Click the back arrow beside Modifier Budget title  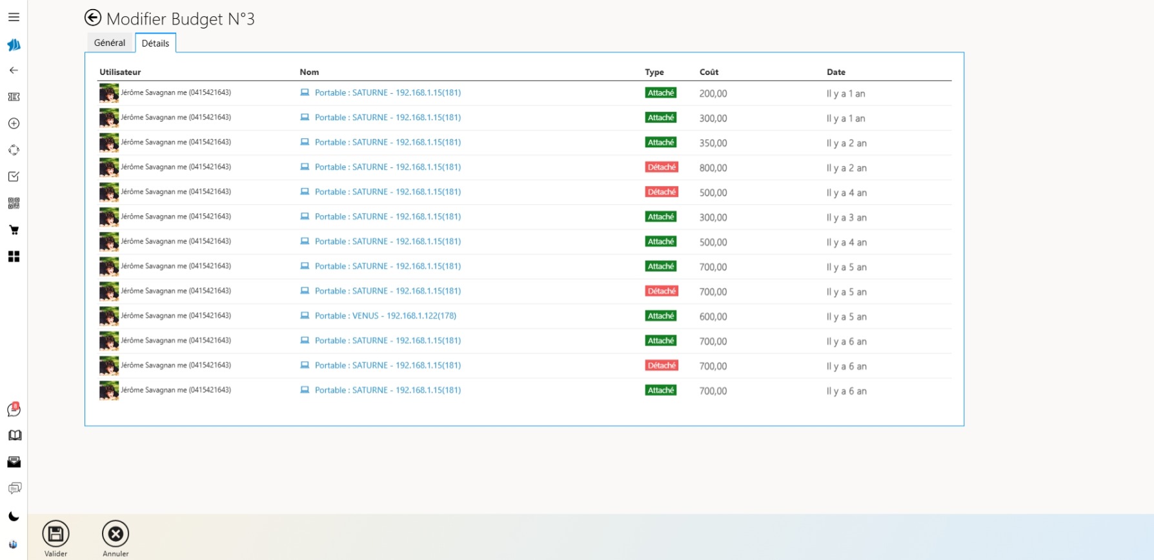(93, 18)
